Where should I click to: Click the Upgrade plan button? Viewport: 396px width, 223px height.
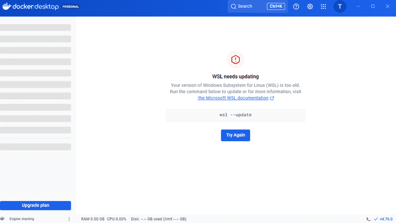tap(35, 205)
